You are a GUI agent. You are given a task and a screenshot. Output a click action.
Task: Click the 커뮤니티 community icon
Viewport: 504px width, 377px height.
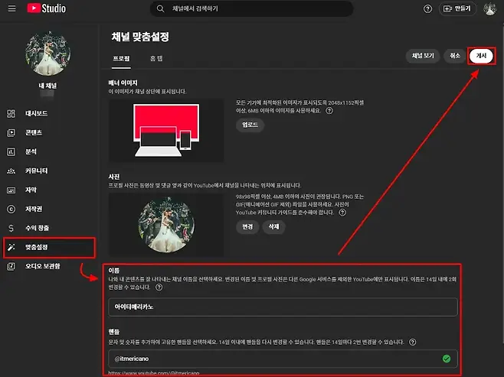11,171
